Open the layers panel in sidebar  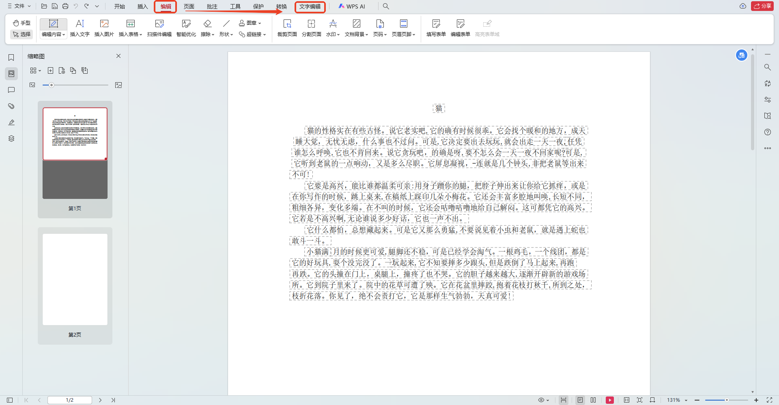click(x=11, y=139)
